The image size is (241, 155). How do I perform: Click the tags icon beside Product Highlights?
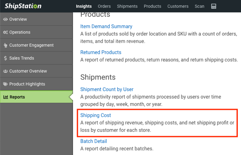5,84
